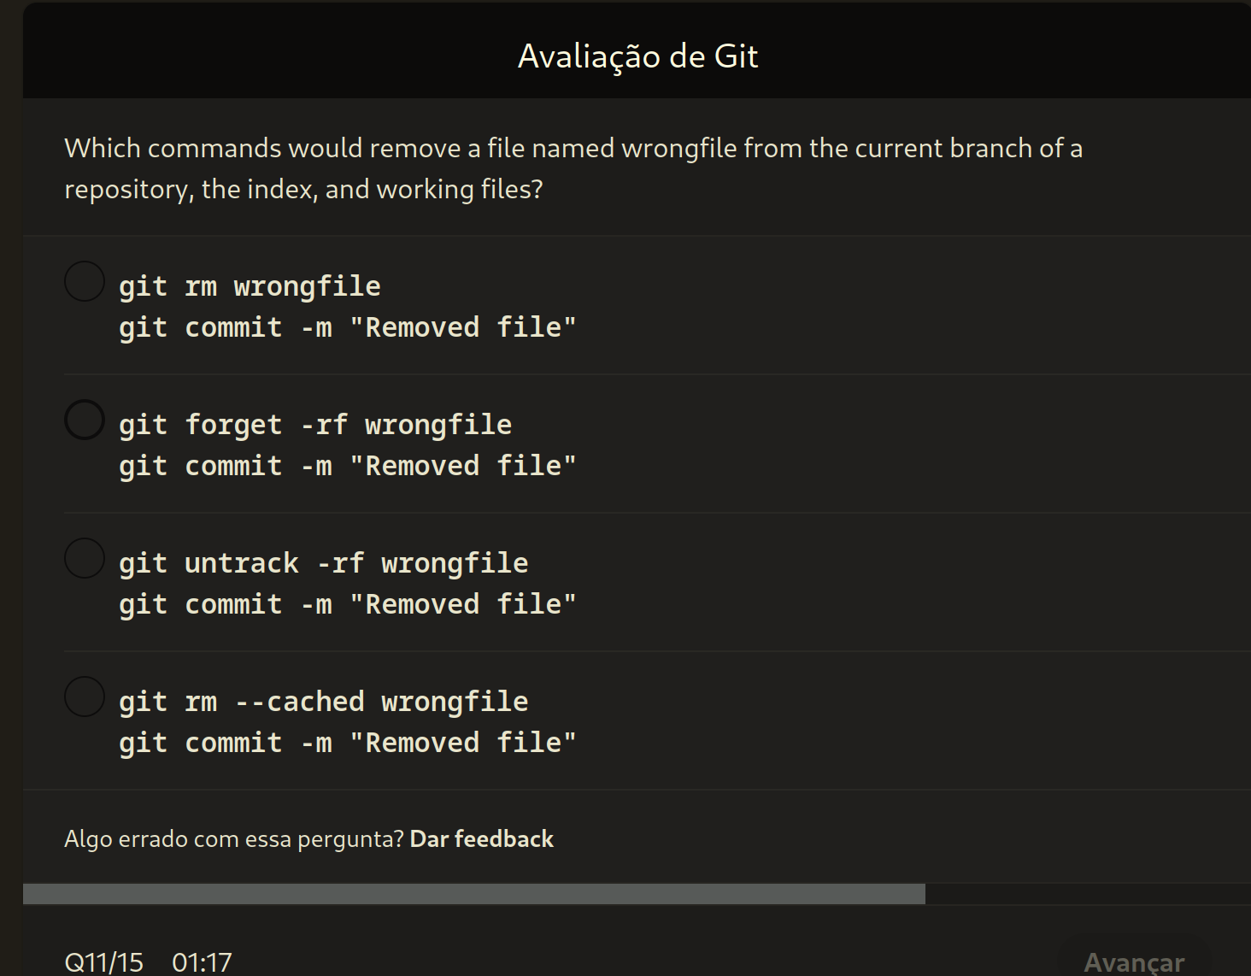The image size is (1251, 976).
Task: Click the first answer row text
Action: [248, 285]
